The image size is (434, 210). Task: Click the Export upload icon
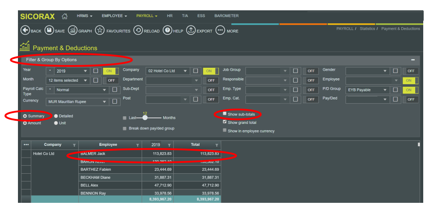point(191,31)
